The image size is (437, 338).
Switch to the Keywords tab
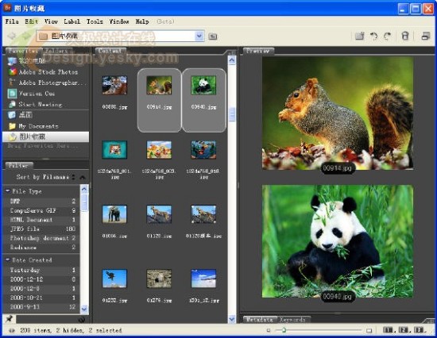[x=292, y=320]
